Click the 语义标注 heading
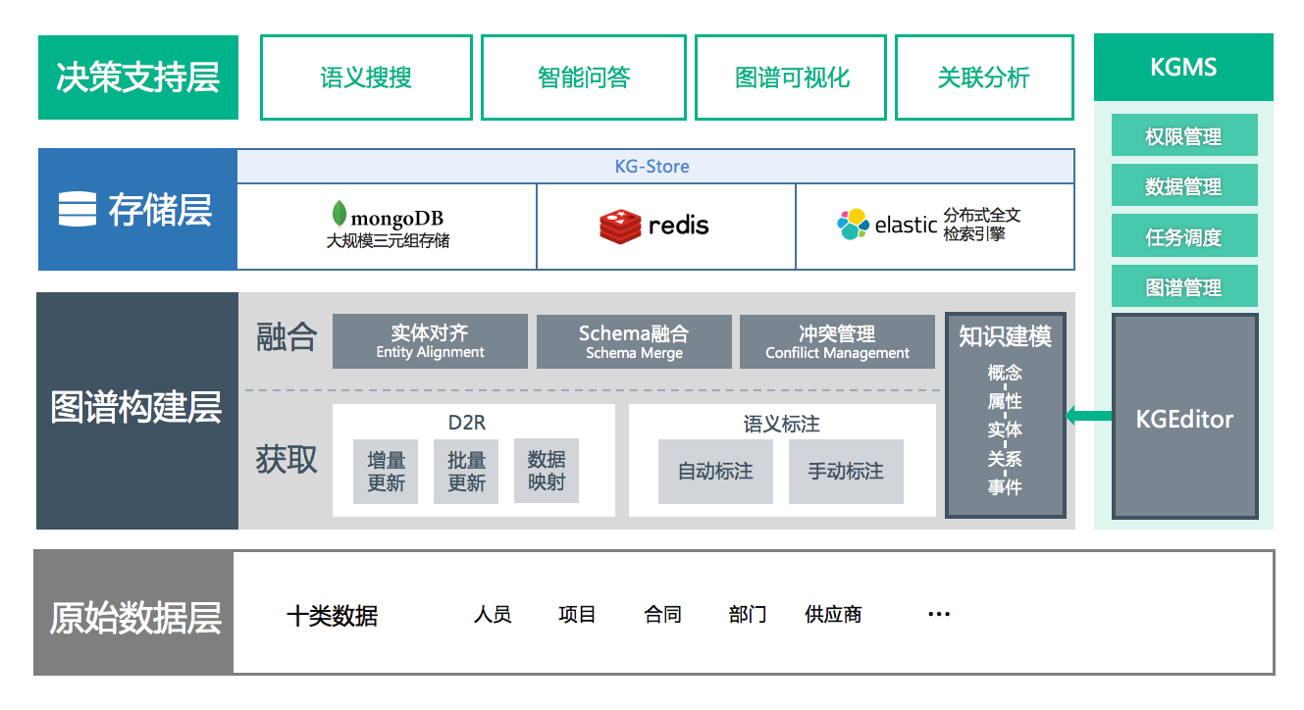 782,424
